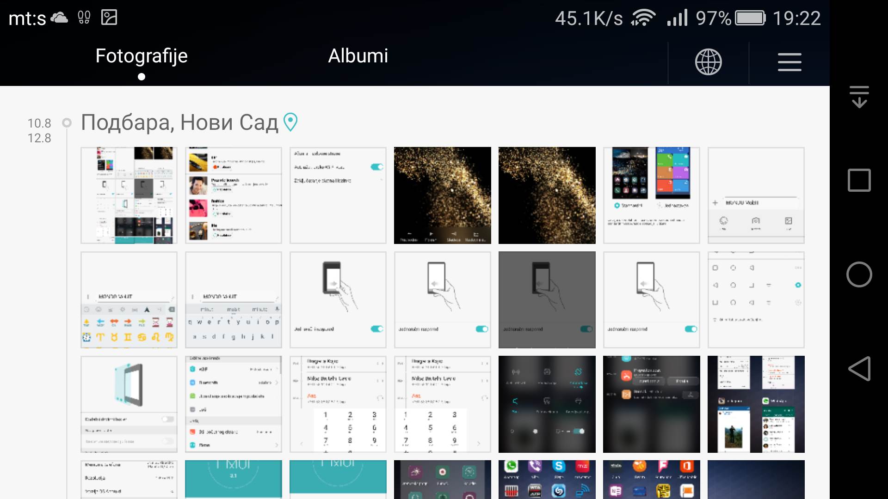The height and width of the screenshot is (499, 888).
Task: Tap the 10.8 – 12.8 date marker
Action: coord(39,130)
